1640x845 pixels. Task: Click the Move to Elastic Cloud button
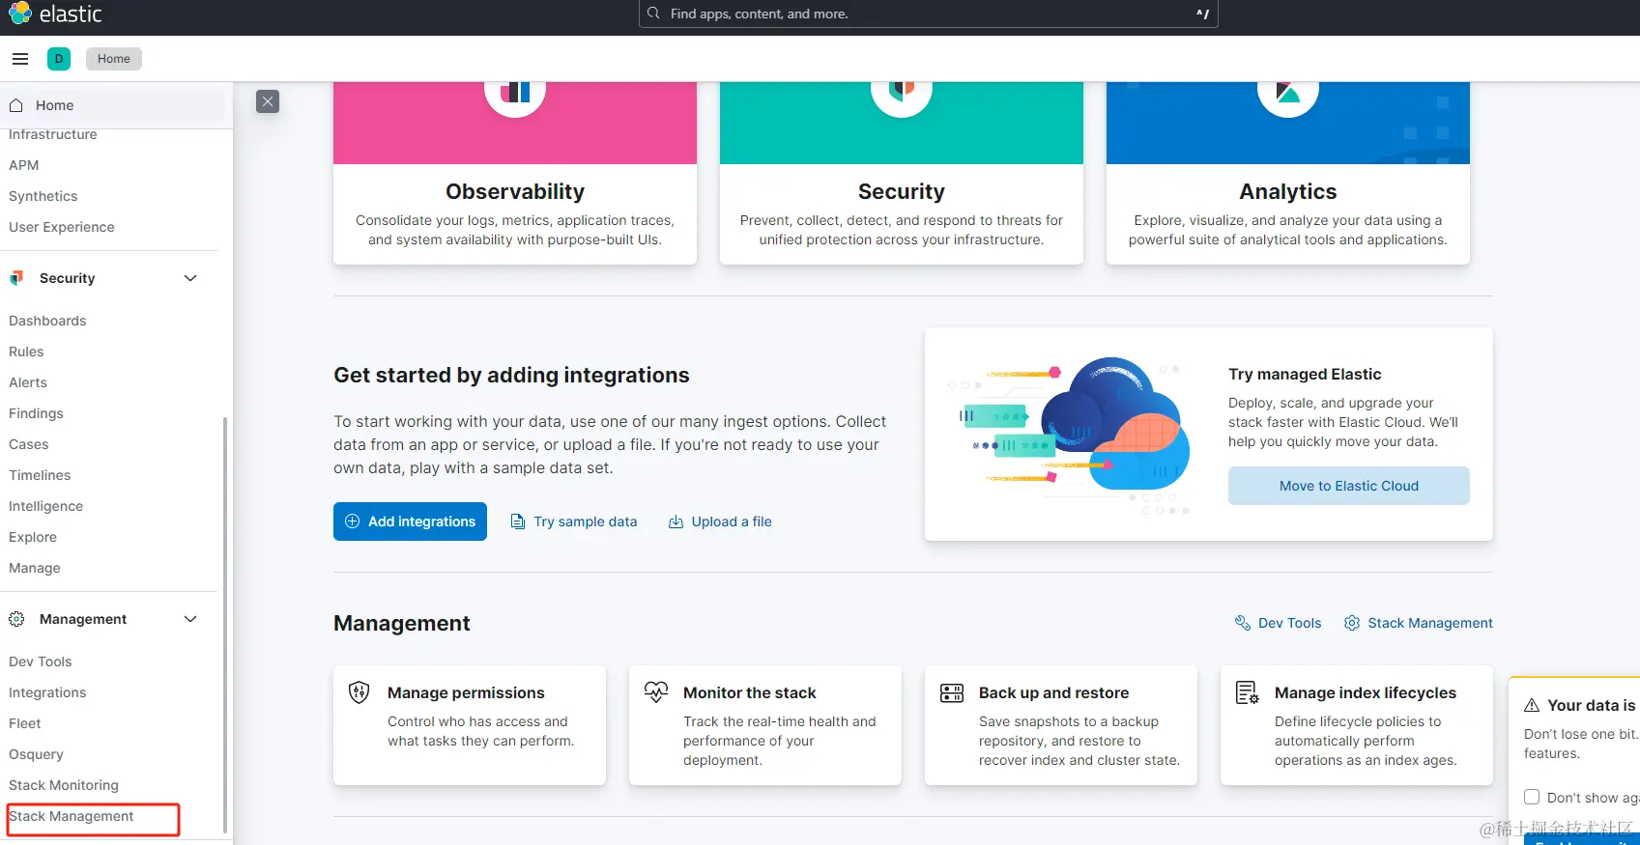(1349, 486)
